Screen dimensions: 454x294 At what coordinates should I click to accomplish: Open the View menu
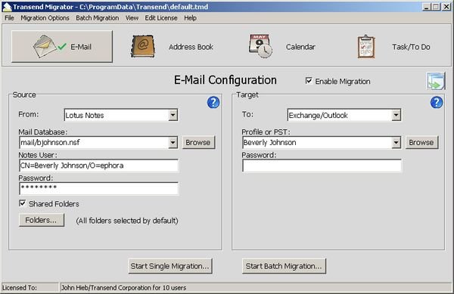point(132,18)
